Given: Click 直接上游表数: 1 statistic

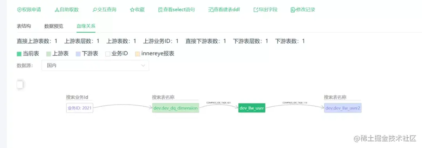Looking at the screenshot, I should click(37, 41).
